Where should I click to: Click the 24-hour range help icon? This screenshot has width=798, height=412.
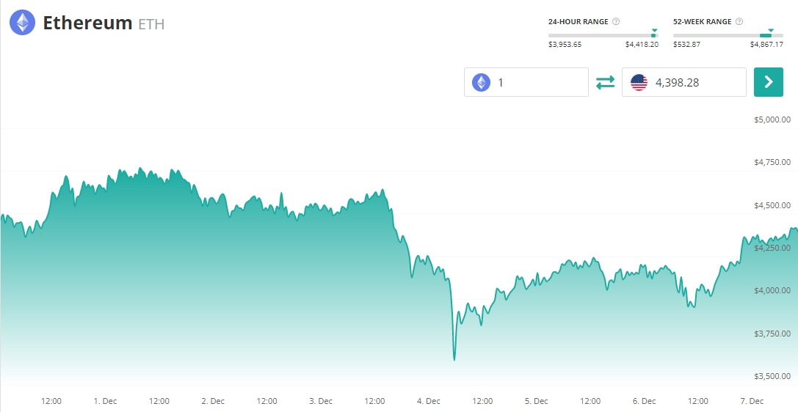point(616,22)
